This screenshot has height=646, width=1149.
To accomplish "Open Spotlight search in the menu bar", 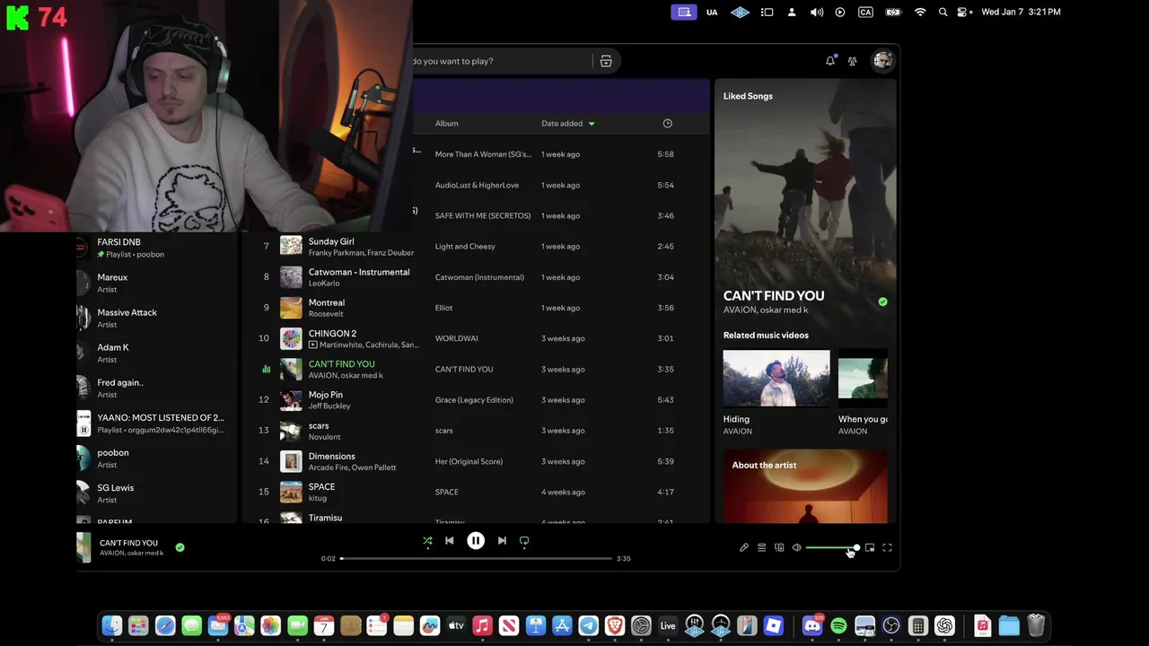I will (943, 12).
